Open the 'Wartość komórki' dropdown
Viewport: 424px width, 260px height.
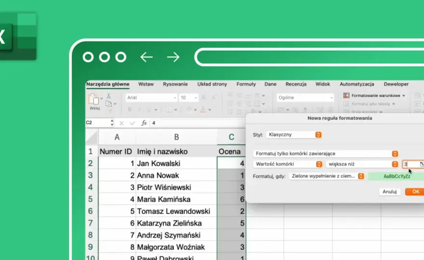(288, 164)
